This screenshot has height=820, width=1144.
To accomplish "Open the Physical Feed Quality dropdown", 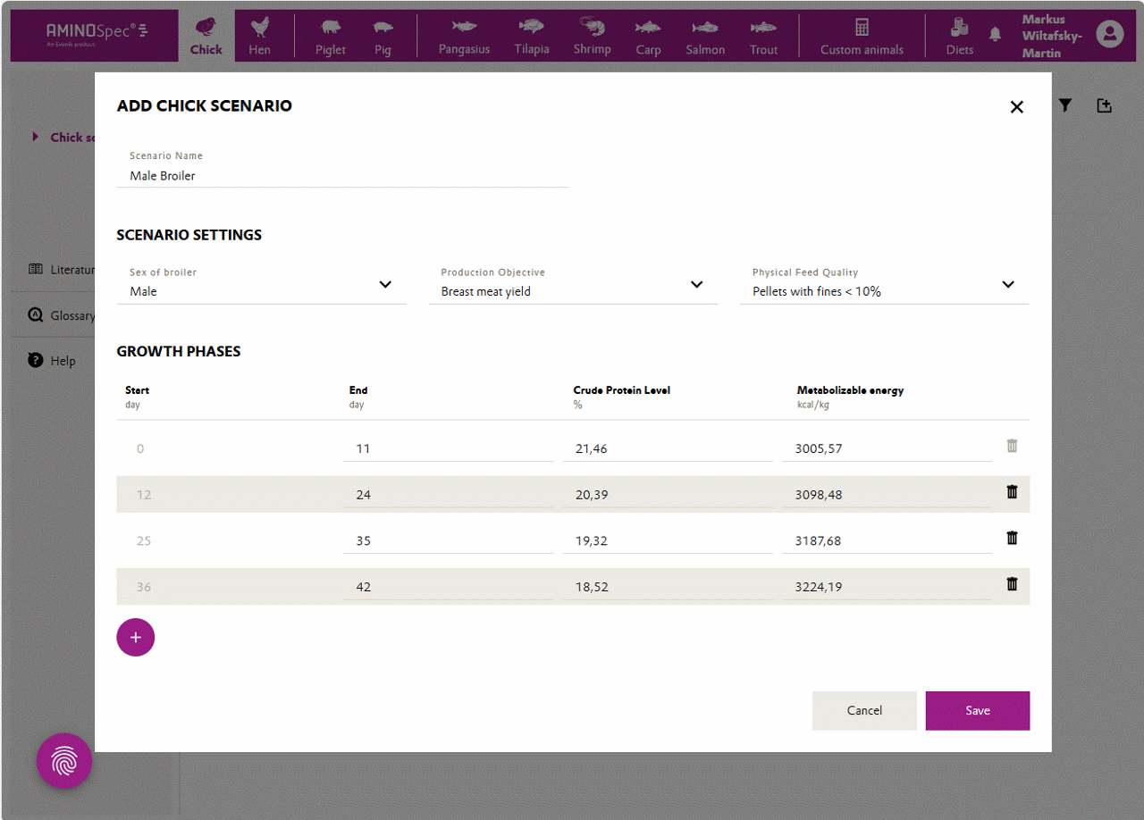I will 884,285.
